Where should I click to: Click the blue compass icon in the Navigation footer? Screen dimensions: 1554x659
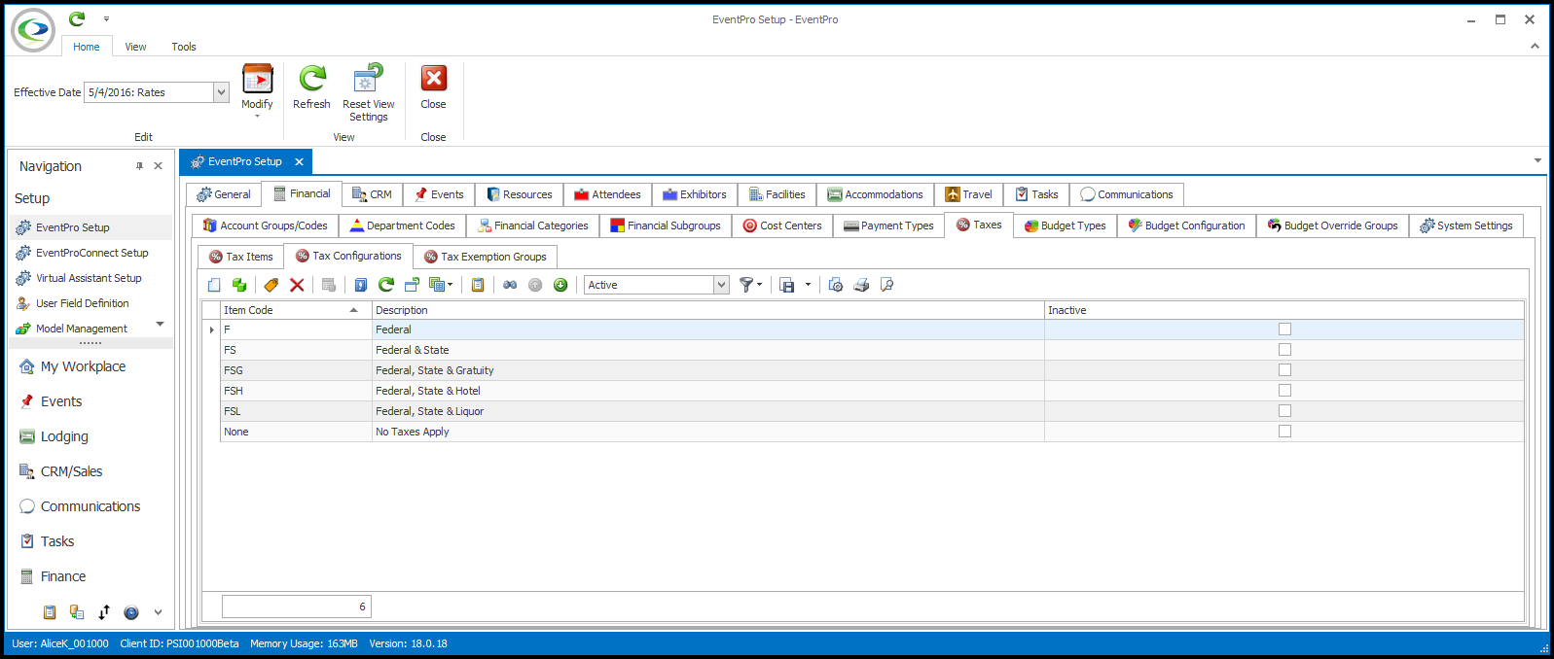[x=131, y=612]
